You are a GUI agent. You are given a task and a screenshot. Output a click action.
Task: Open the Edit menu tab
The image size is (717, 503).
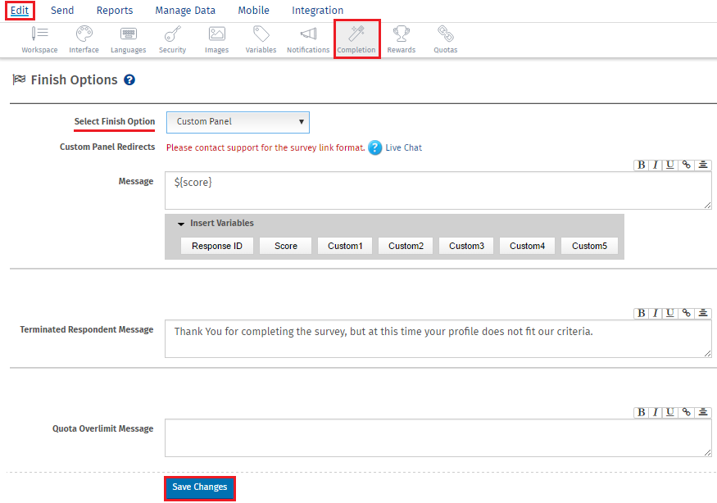pos(20,10)
